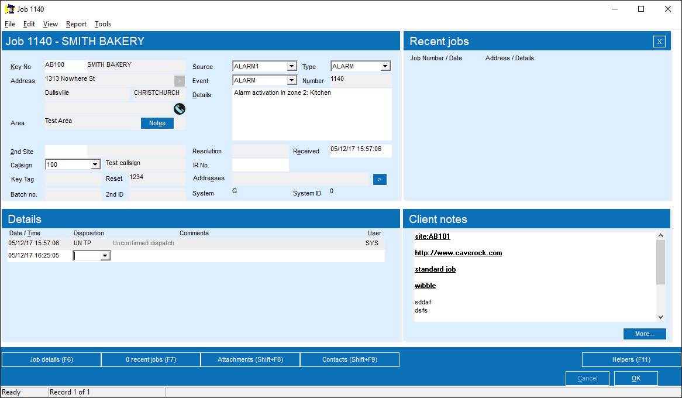The height and width of the screenshot is (398, 682).
Task: Click the More... button under Client notes
Action: coord(644,334)
